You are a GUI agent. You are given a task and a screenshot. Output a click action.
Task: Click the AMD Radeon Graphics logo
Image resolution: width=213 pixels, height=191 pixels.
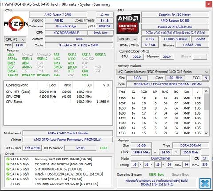[x=128, y=24]
